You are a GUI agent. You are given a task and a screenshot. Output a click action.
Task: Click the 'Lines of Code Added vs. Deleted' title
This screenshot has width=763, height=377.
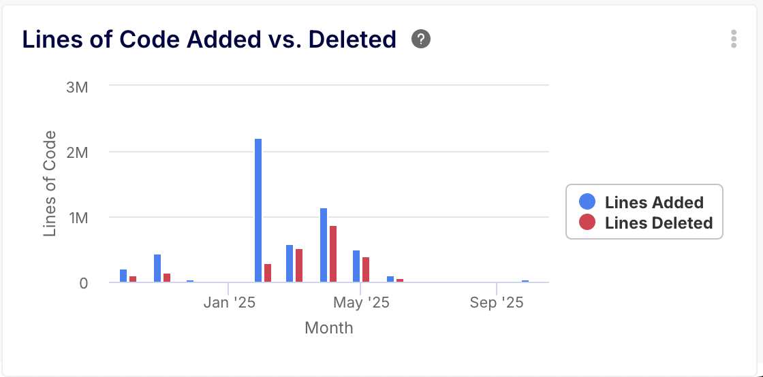[209, 39]
